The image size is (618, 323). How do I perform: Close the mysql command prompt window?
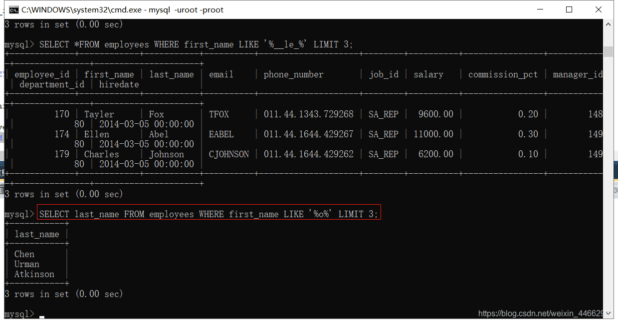[x=599, y=9]
